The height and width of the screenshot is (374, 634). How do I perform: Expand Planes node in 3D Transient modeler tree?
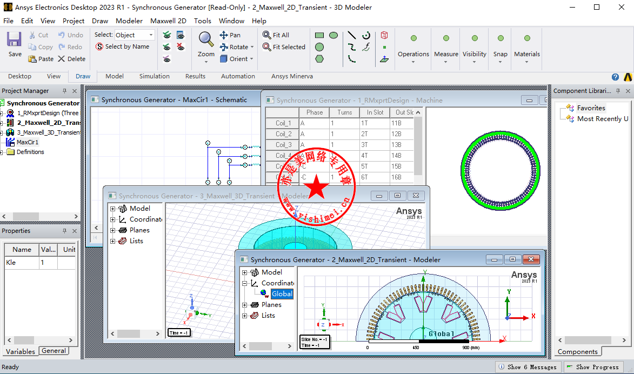[x=113, y=230]
